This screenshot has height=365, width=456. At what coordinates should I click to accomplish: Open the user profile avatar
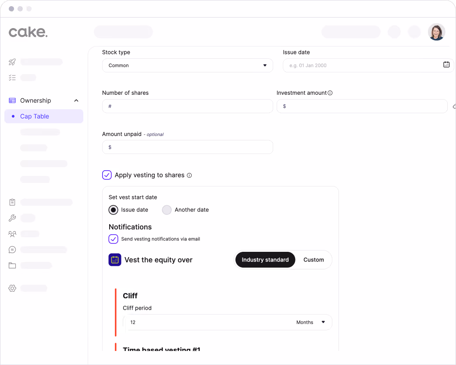(436, 32)
